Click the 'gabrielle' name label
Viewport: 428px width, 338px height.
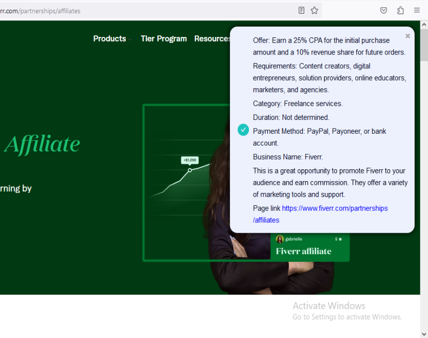click(x=294, y=239)
